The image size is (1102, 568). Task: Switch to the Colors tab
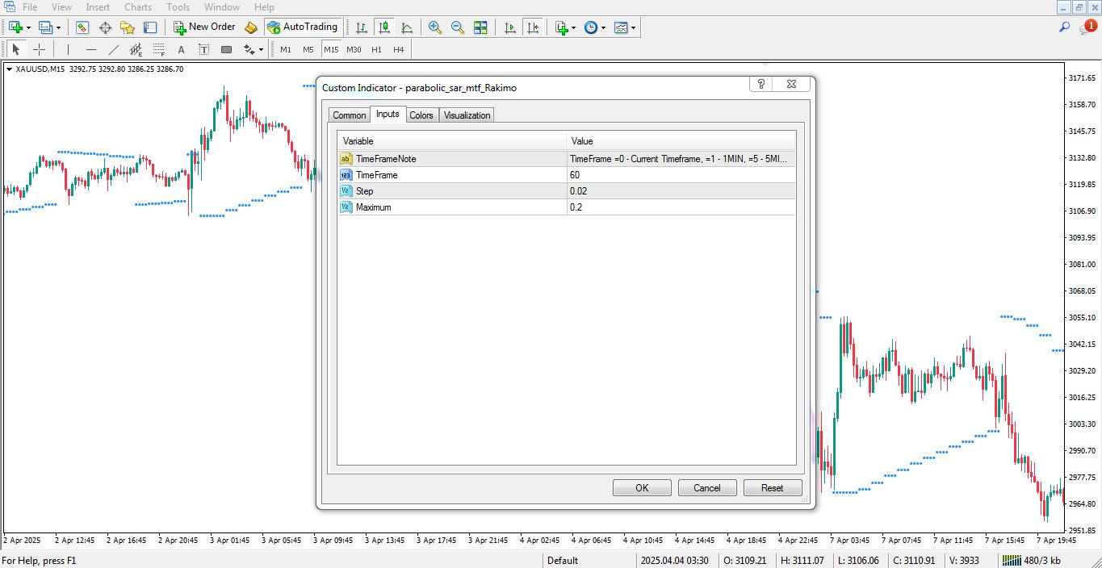coord(421,115)
